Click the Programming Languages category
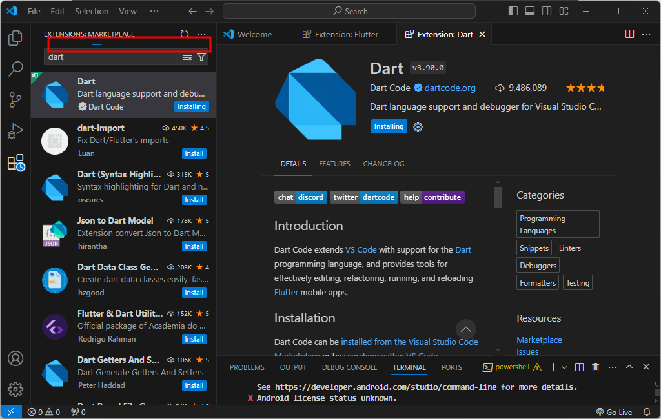 (558, 224)
